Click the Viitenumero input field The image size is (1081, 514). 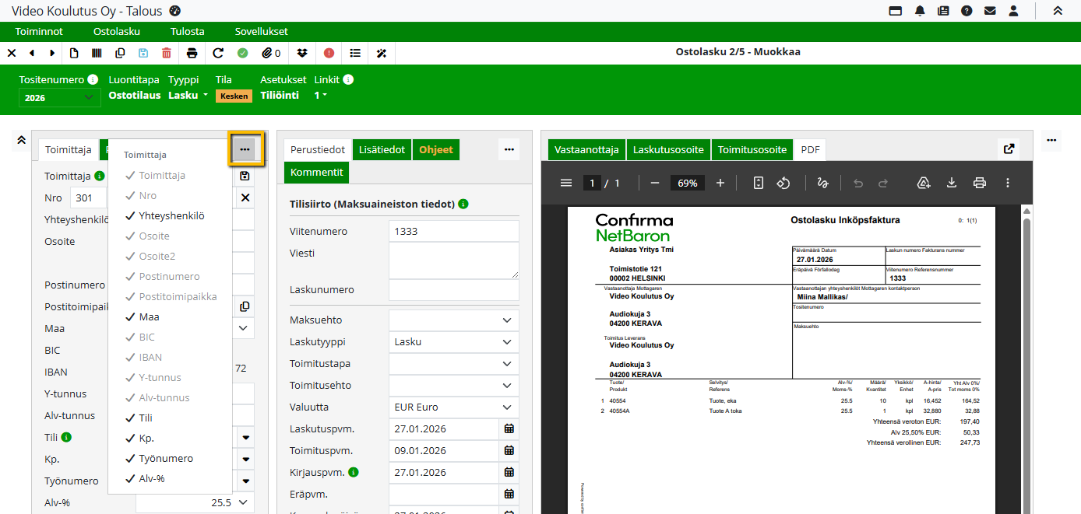click(x=453, y=232)
